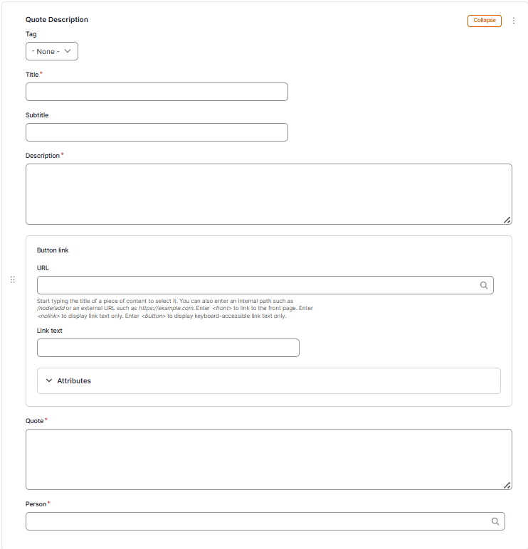The height and width of the screenshot is (549, 528).
Task: Click the Quote field label
Action: (35, 421)
